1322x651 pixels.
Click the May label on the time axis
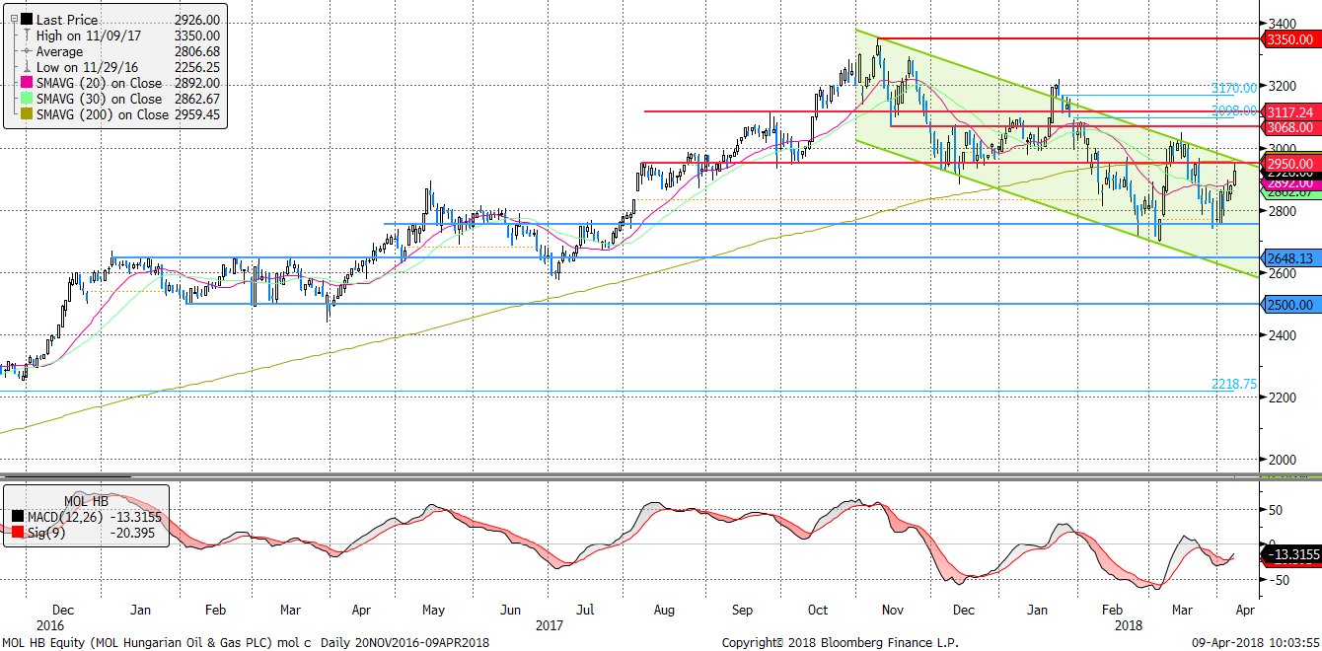[434, 611]
